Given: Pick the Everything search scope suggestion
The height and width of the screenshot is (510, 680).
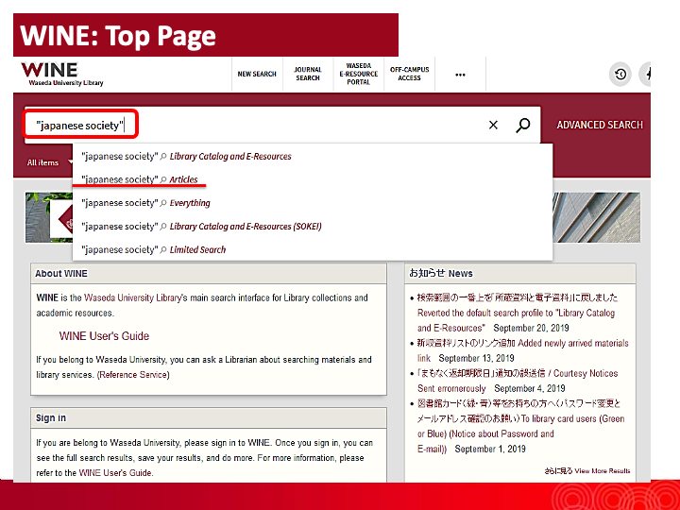Looking at the screenshot, I should (x=145, y=203).
